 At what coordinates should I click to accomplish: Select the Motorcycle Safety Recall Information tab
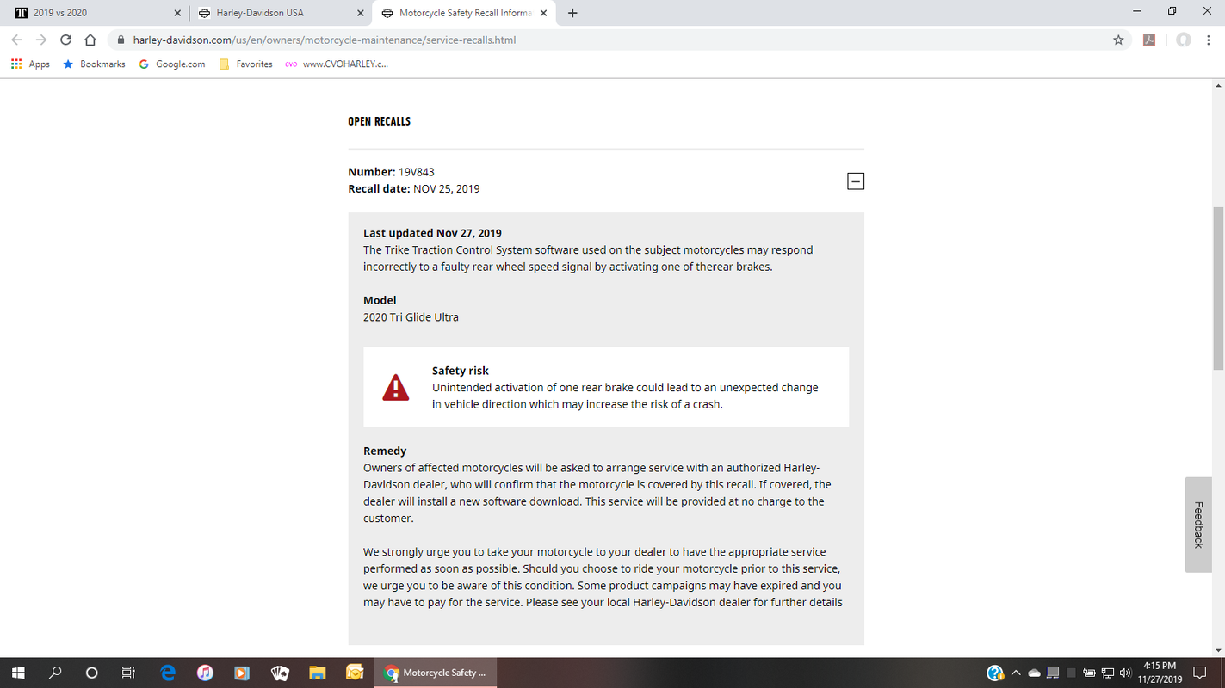coord(464,13)
